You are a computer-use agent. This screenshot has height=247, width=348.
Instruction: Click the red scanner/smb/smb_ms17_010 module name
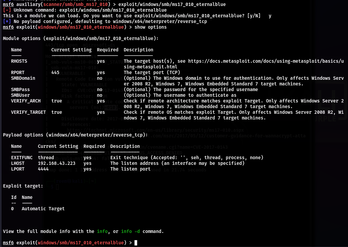point(75,4)
